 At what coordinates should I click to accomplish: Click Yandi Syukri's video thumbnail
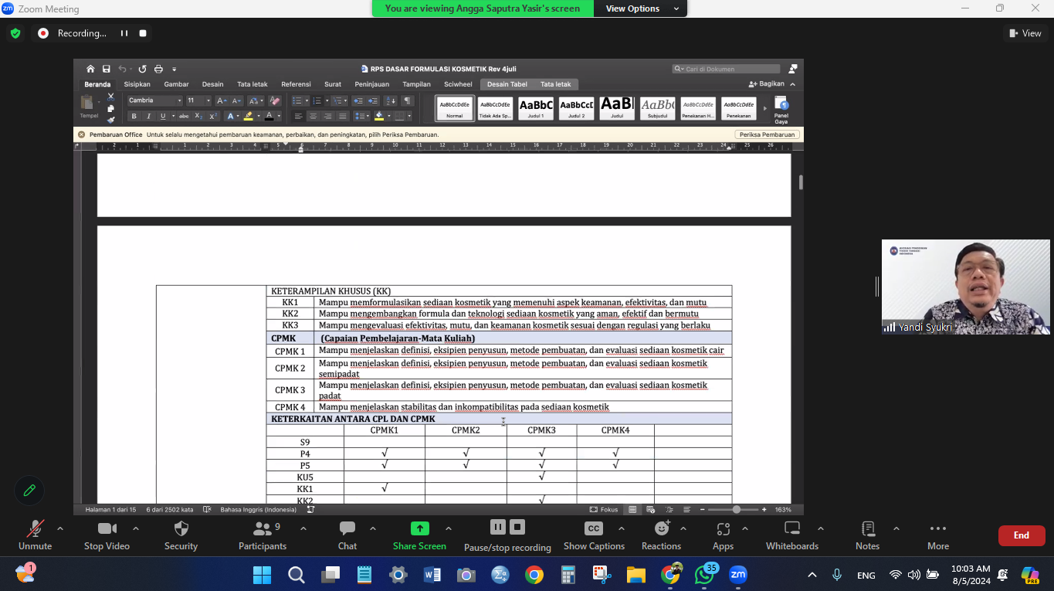(x=965, y=286)
